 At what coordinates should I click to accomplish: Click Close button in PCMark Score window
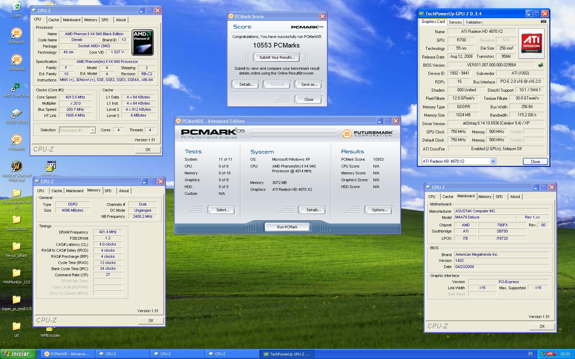308,99
